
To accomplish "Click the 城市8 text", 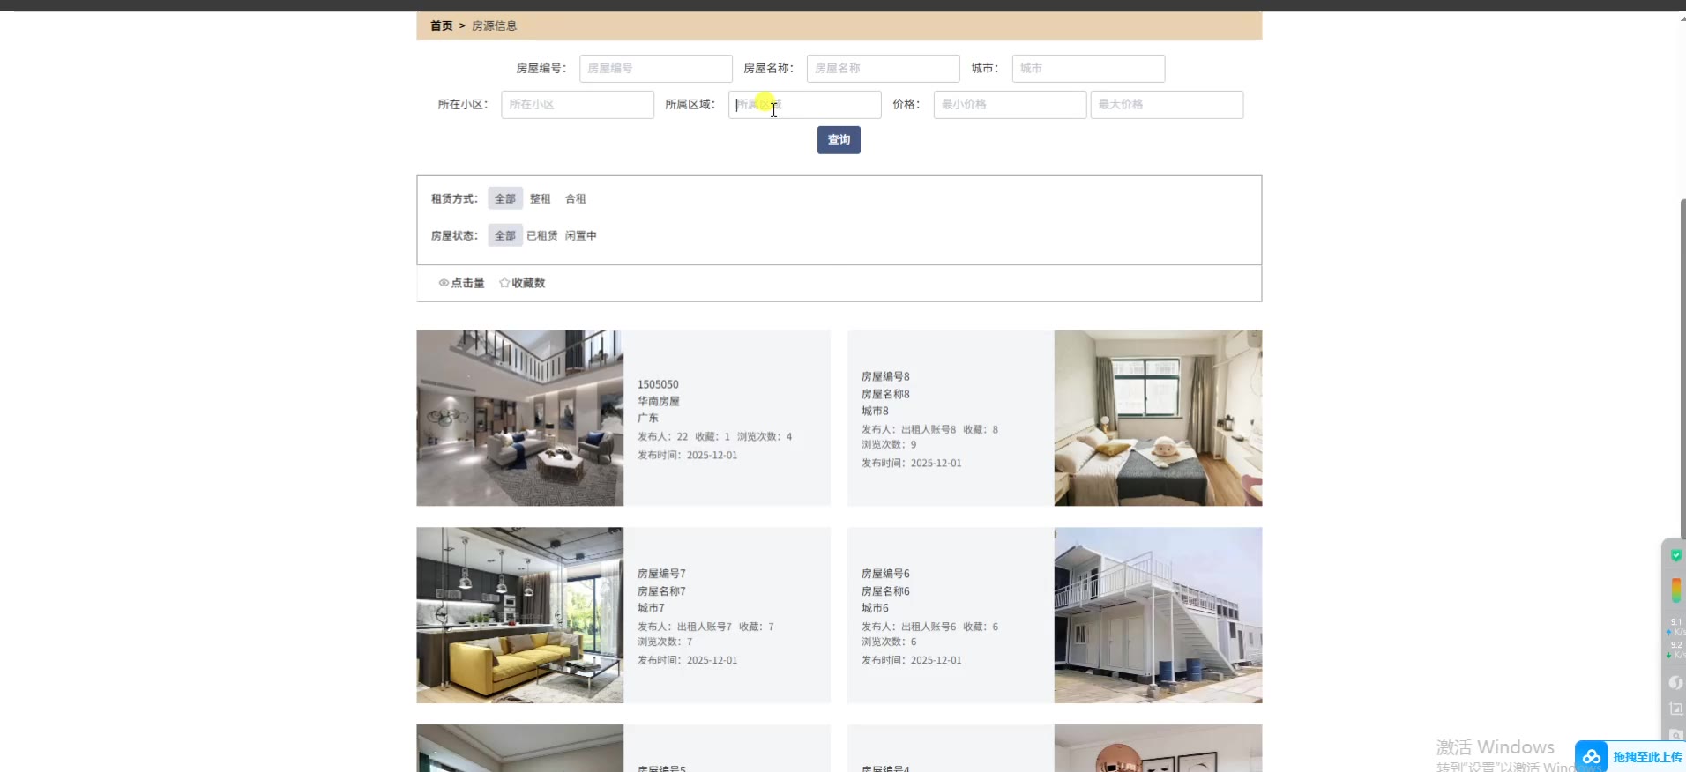I will (x=876, y=412).
